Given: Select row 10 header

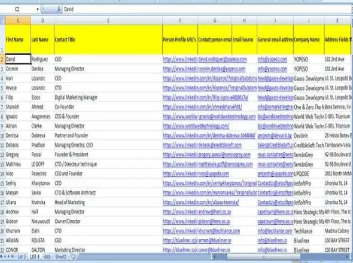Looking at the screenshot, I should tap(2, 136).
